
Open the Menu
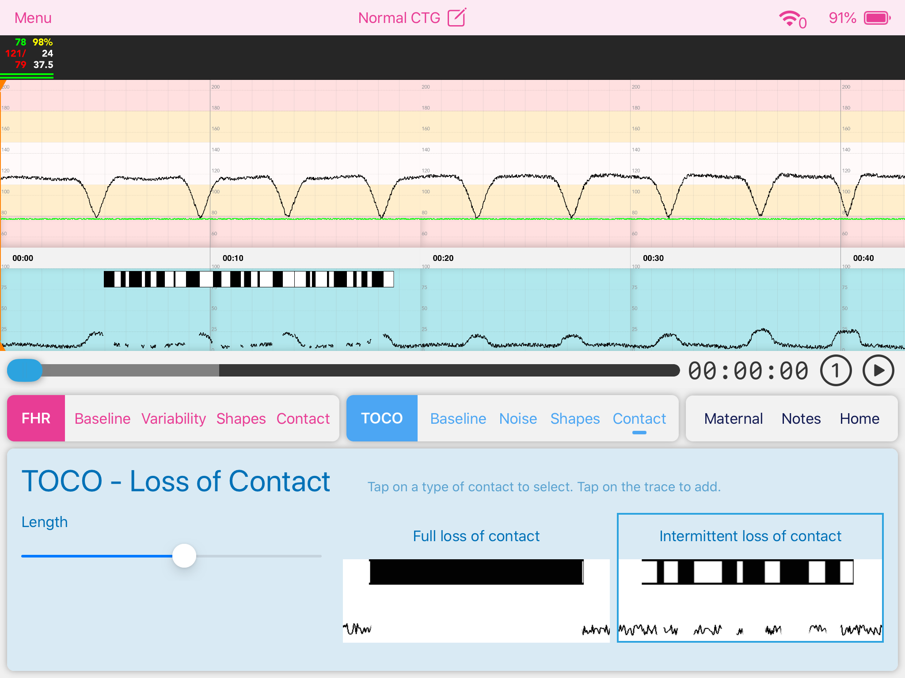tap(33, 18)
